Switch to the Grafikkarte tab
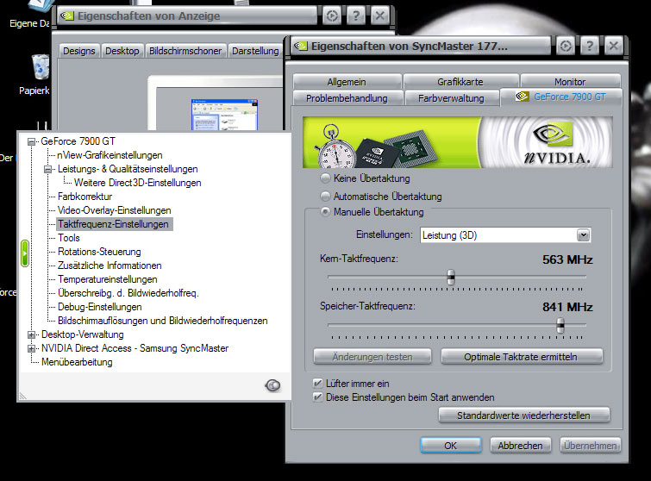Image resolution: width=651 pixels, height=481 pixels. (x=460, y=82)
